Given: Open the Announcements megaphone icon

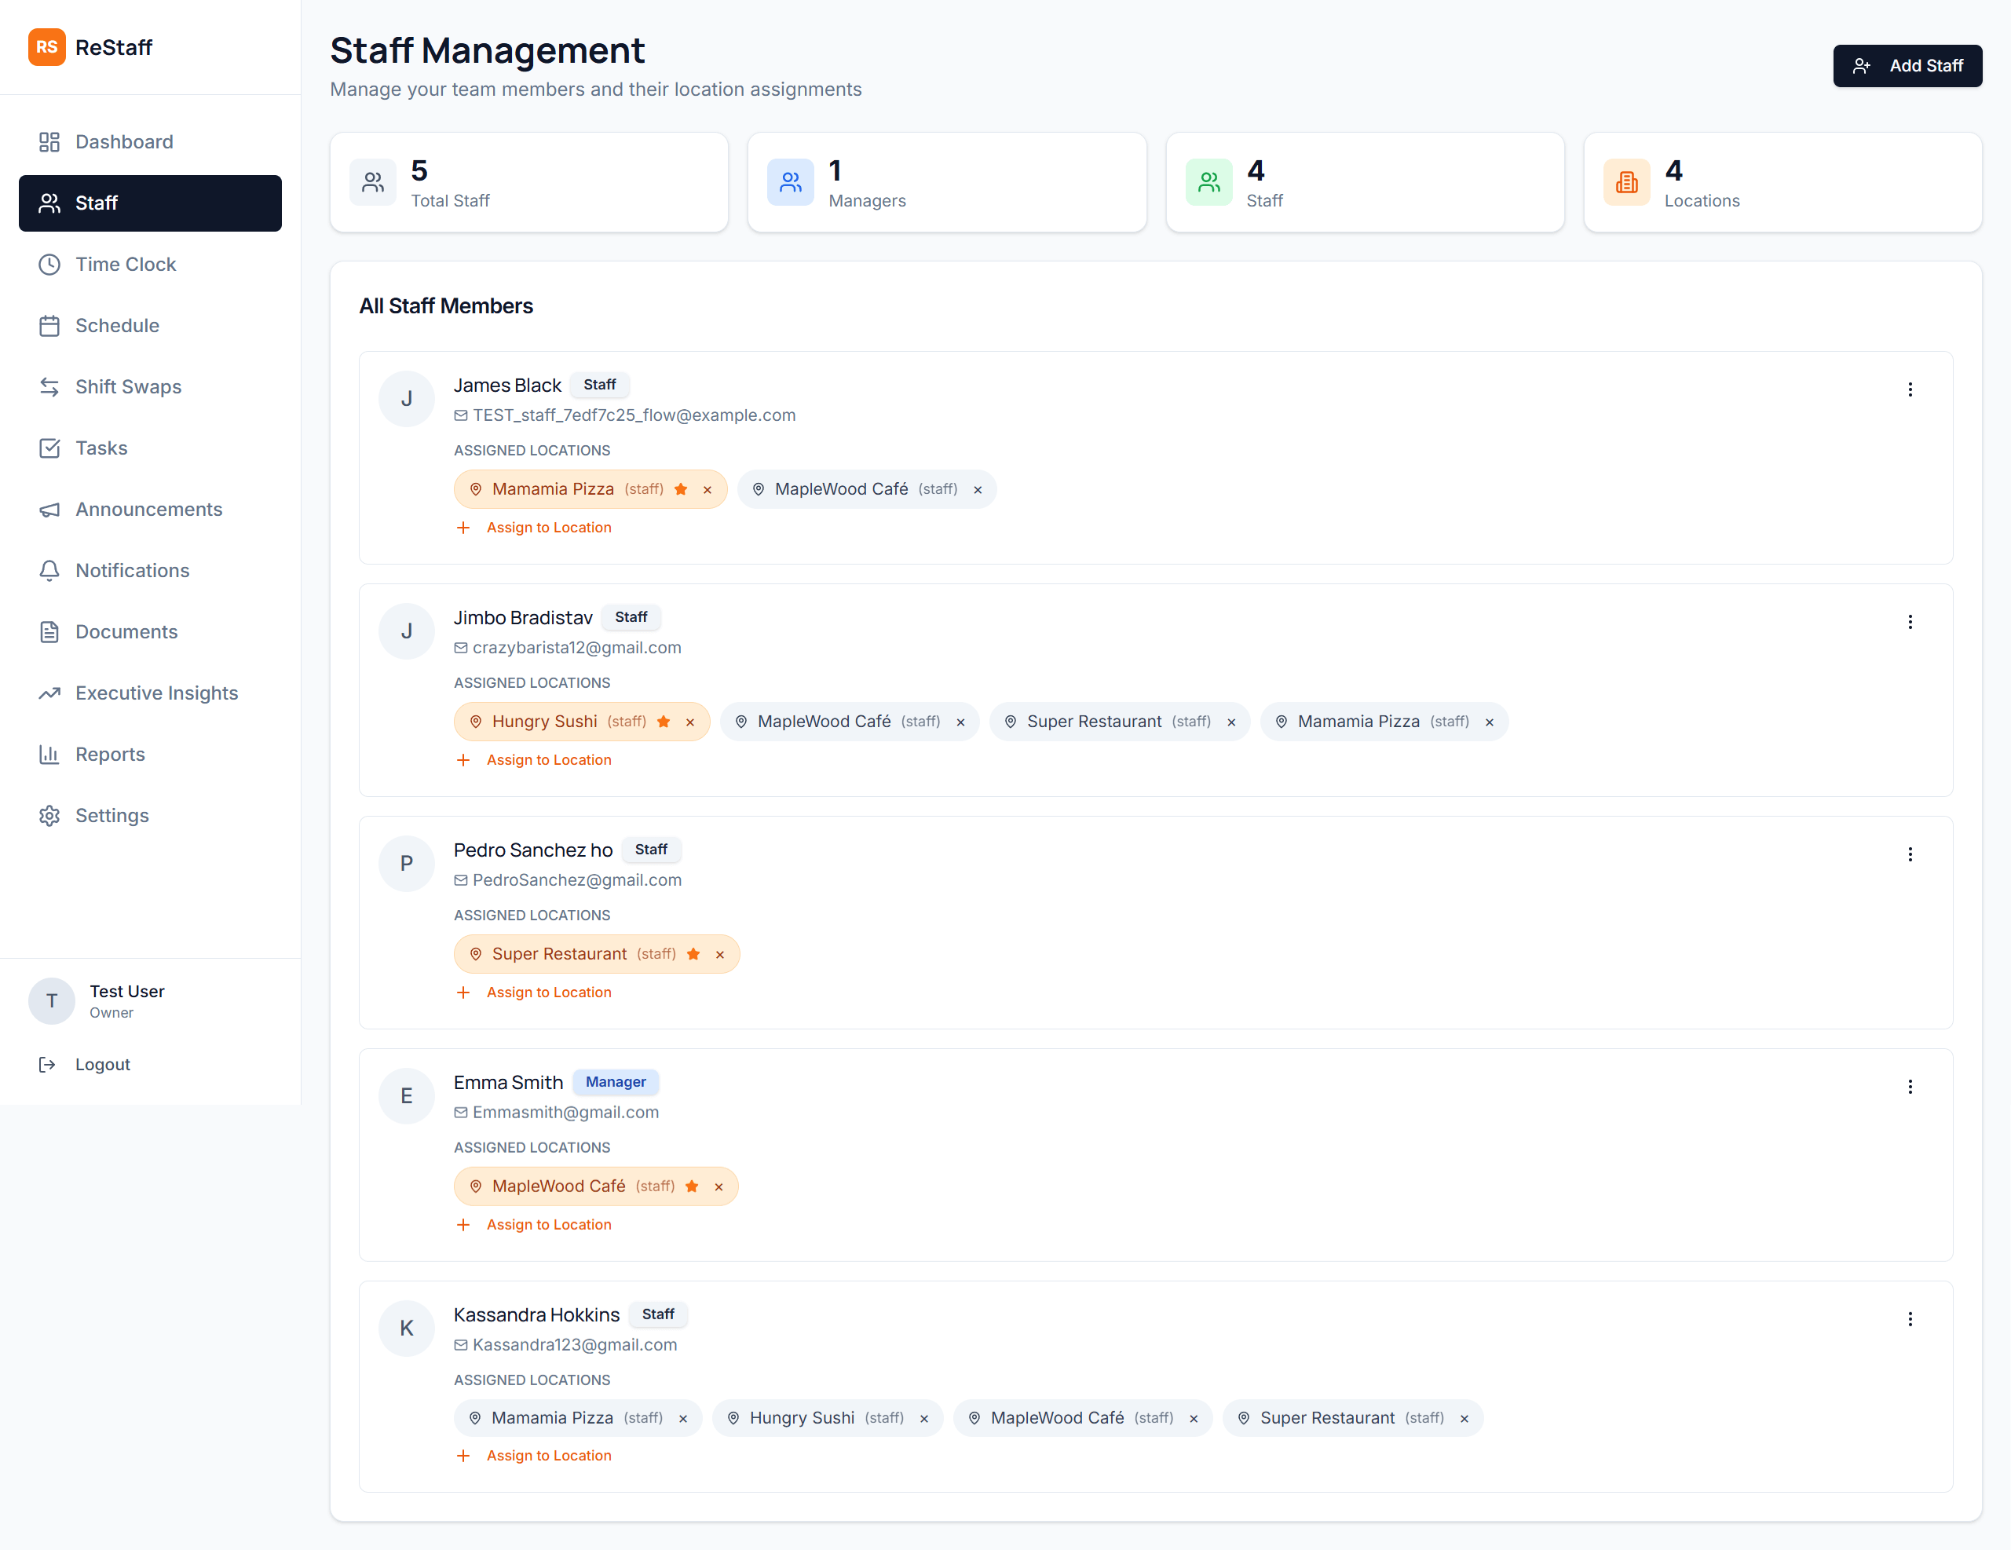Looking at the screenshot, I should click(x=50, y=510).
